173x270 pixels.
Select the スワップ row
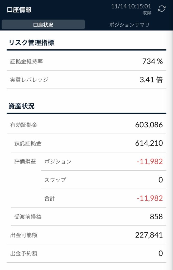tap(104, 180)
